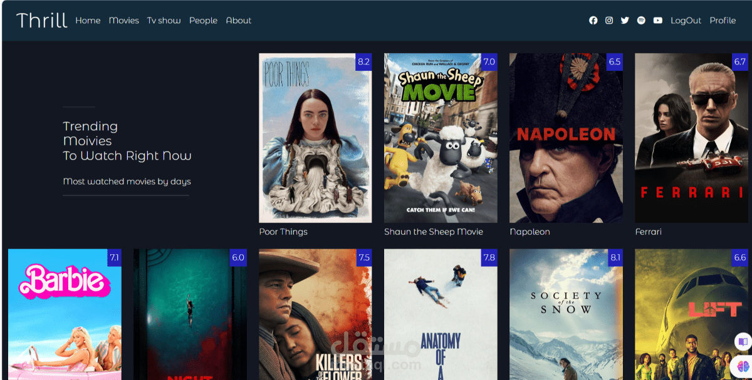Screen dimensions: 752x380
Task: Open the Barbie movie poster
Action: (x=65, y=314)
